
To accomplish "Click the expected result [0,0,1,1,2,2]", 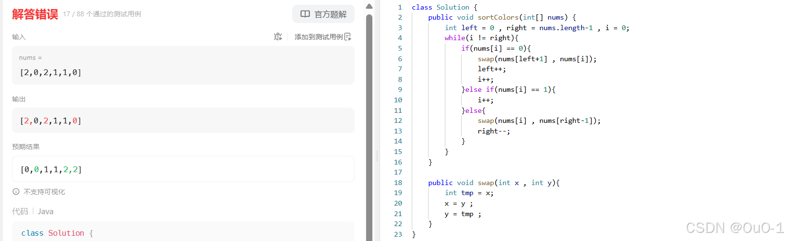I will click(51, 170).
